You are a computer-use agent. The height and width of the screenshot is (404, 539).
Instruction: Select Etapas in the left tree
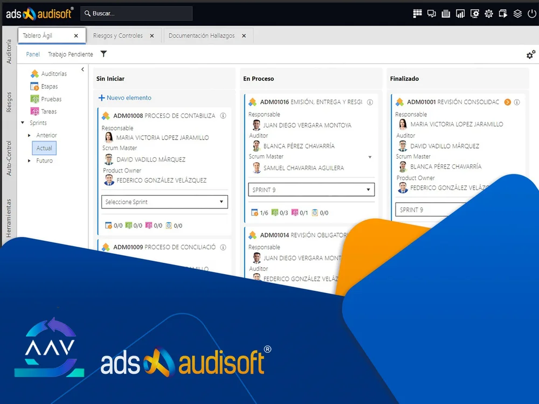[44, 86]
